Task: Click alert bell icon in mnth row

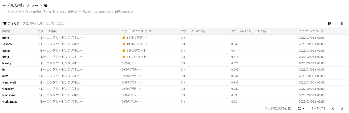Action: [124, 38]
